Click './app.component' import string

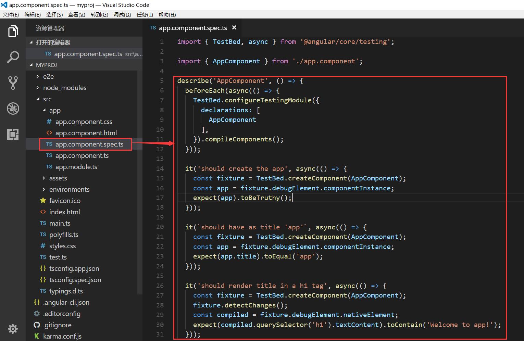[x=326, y=61]
